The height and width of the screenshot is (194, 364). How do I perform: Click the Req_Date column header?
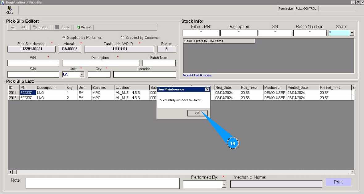pyautogui.click(x=227, y=88)
